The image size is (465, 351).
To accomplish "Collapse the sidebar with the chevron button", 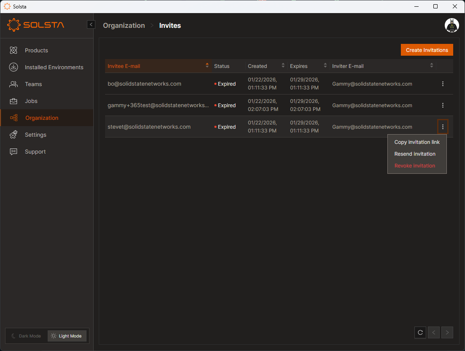I will point(91,24).
